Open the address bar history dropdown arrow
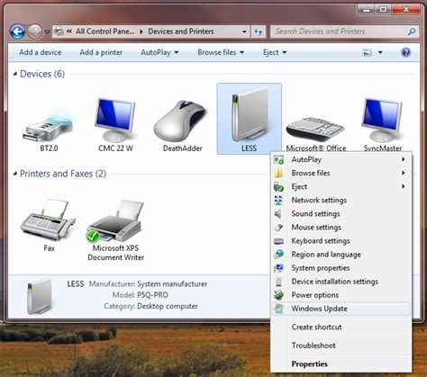 coord(244,31)
